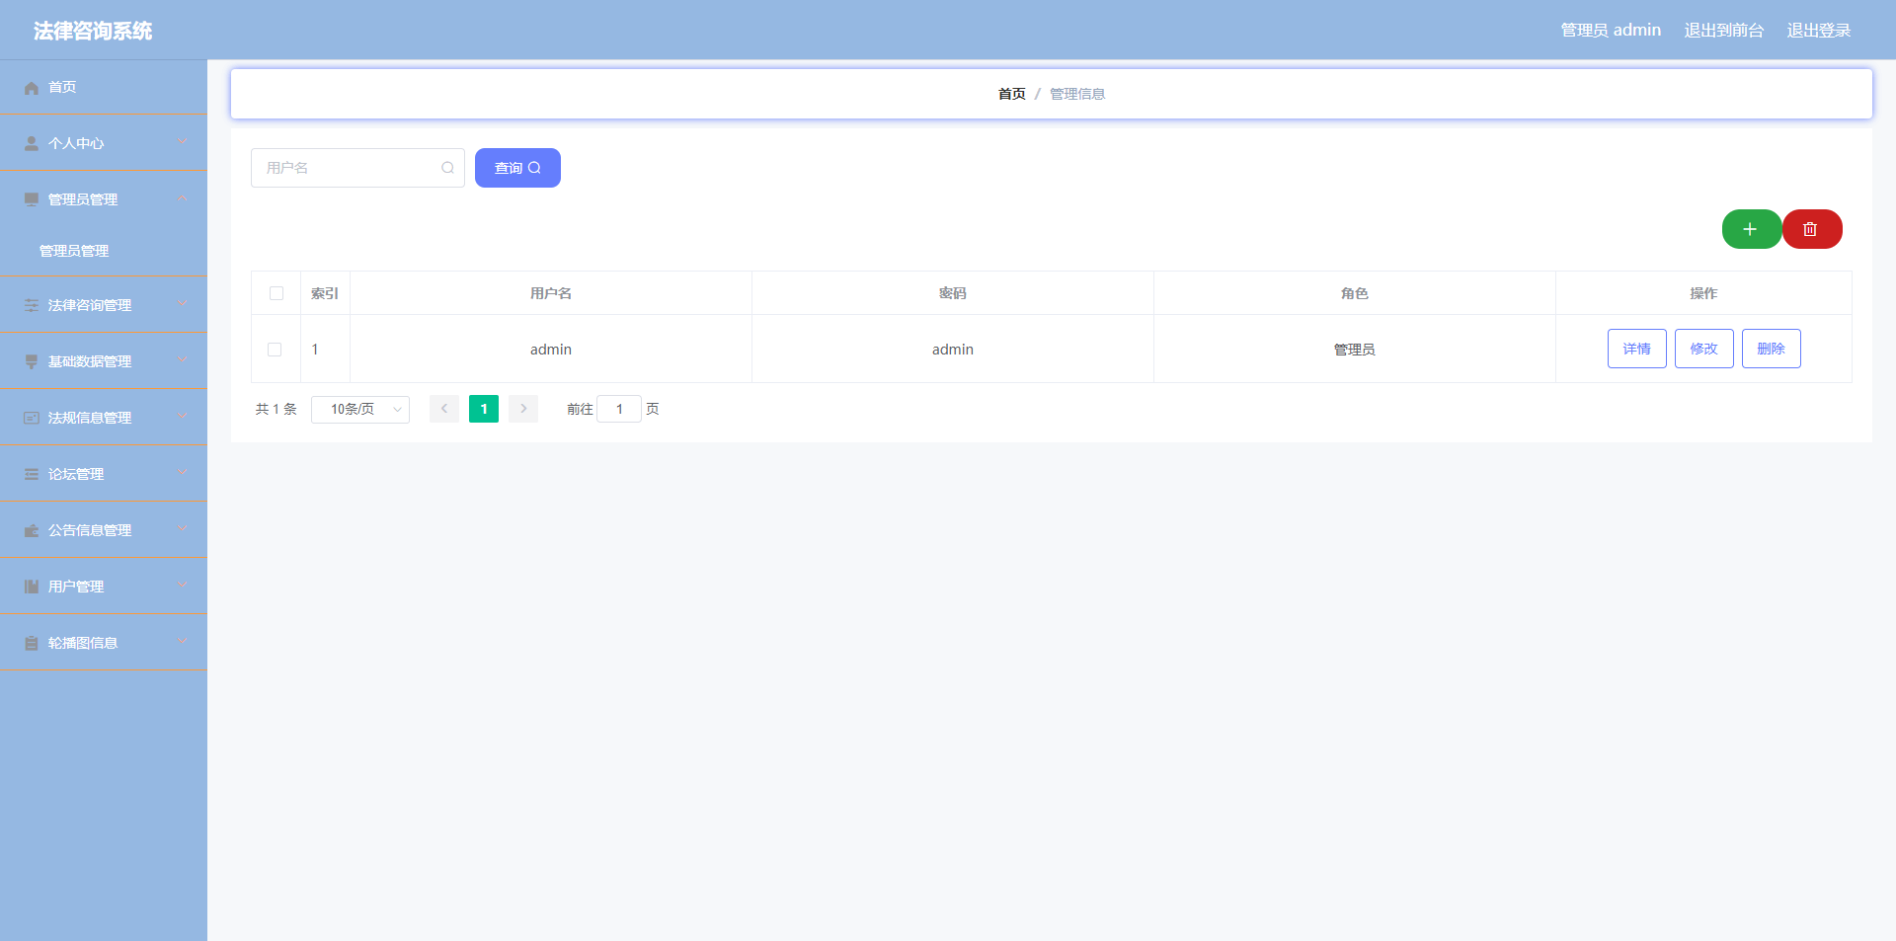Image resolution: width=1896 pixels, height=941 pixels.
Task: Click the 密码 column header
Action: coord(953,293)
